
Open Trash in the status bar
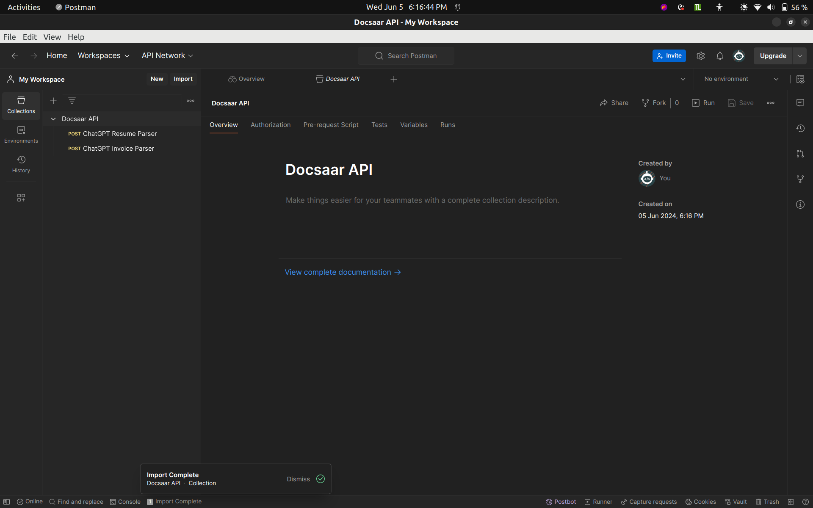(767, 502)
